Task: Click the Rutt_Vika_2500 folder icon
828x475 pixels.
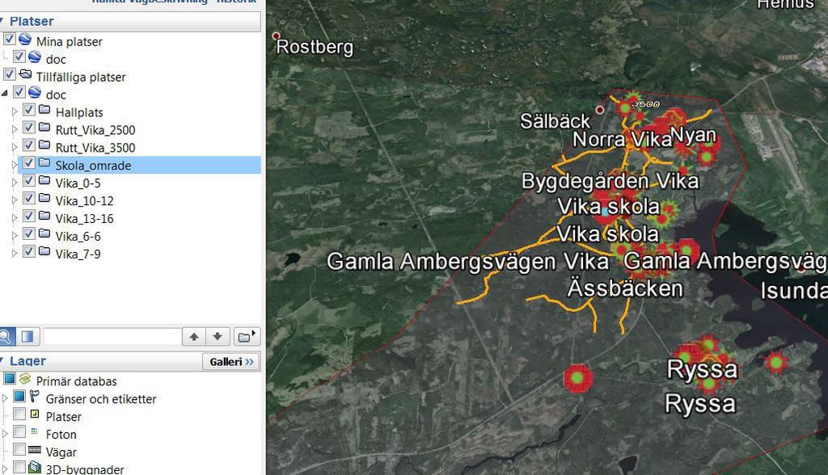Action: 44,127
